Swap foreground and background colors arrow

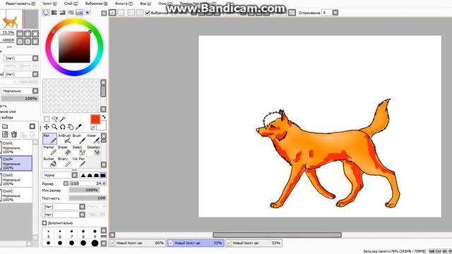pos(104,117)
